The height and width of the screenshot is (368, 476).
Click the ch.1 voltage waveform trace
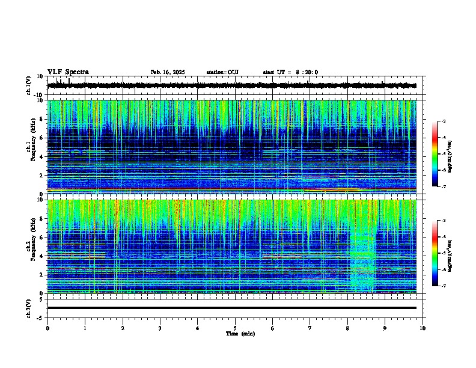(231, 85)
